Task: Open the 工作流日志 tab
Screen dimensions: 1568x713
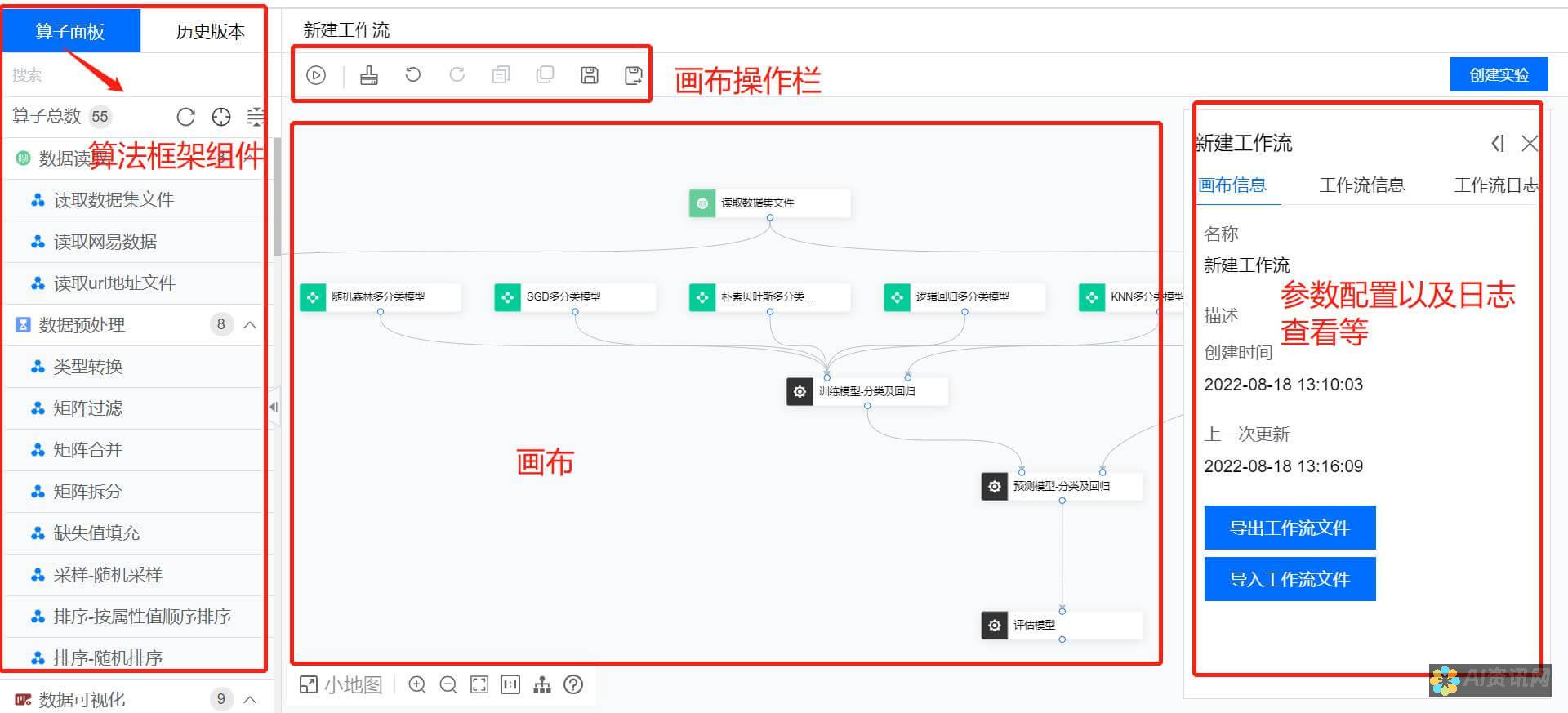Action: tap(1496, 185)
